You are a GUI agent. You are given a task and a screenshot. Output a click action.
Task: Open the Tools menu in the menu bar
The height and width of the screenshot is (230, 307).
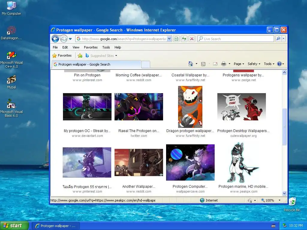pos(106,47)
